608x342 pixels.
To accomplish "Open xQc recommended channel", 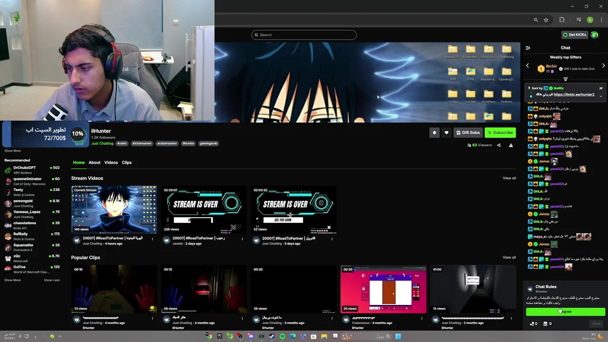I will (32, 258).
